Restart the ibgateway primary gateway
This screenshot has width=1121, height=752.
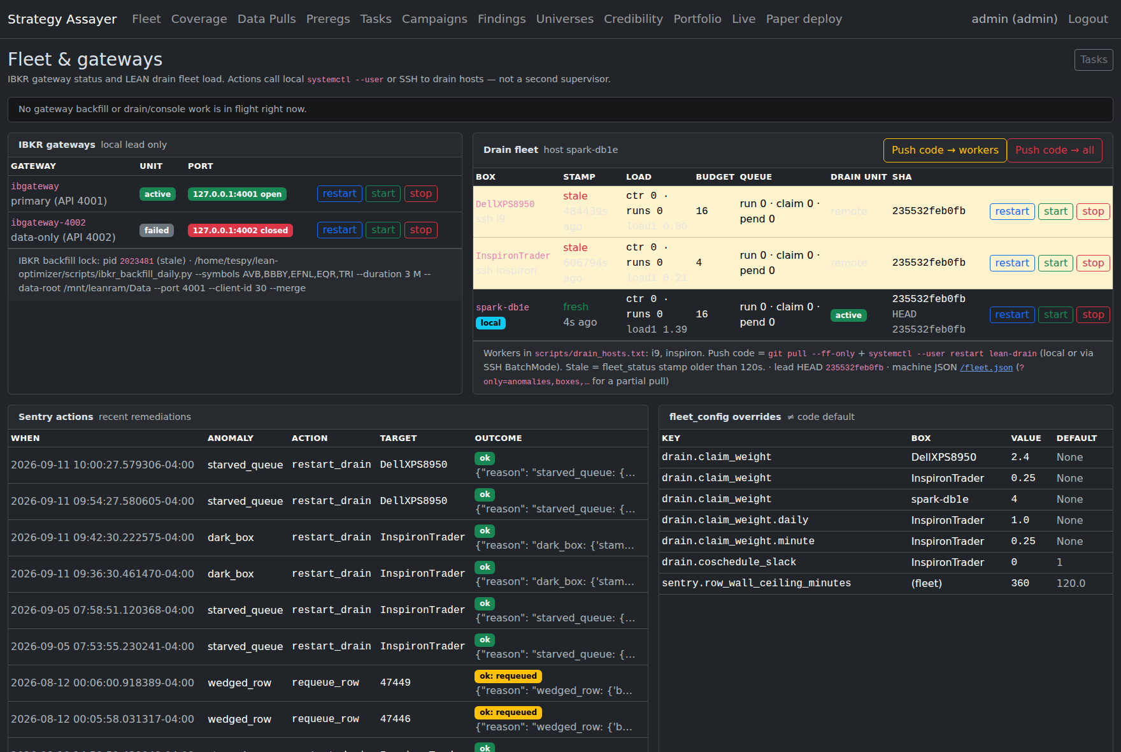click(339, 194)
